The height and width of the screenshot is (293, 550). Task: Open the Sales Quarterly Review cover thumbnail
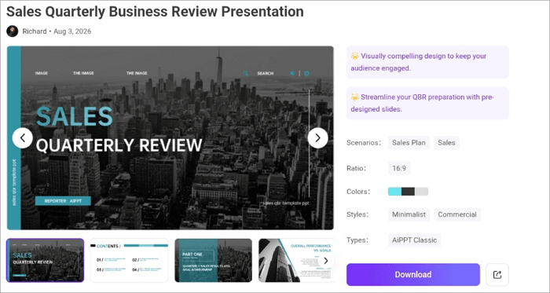pyautogui.click(x=46, y=261)
